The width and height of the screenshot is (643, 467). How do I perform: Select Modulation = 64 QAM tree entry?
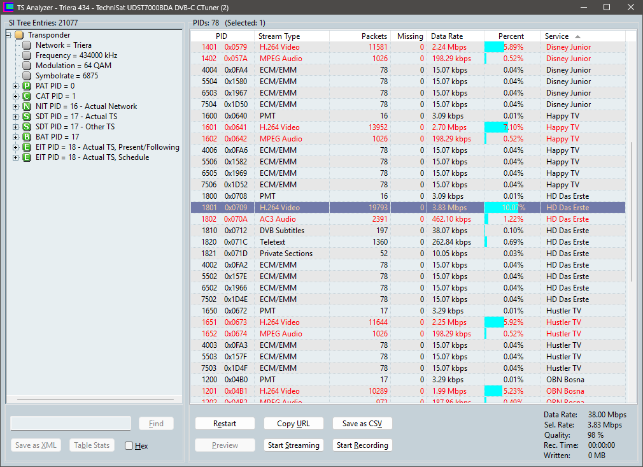(73, 66)
